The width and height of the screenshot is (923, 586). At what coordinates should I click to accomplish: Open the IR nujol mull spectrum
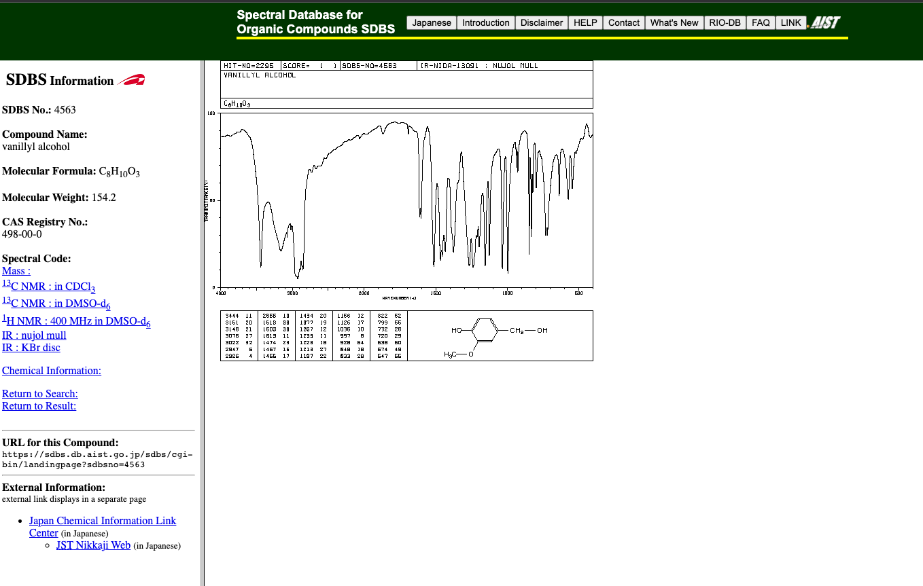[34, 335]
